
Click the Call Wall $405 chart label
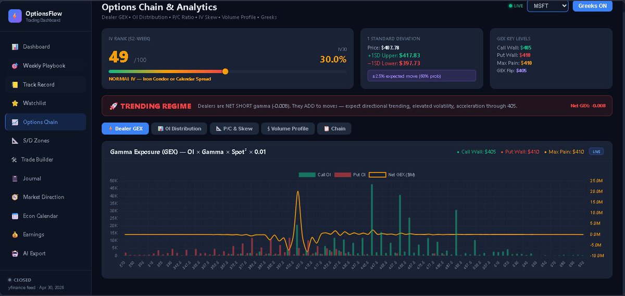(x=476, y=152)
